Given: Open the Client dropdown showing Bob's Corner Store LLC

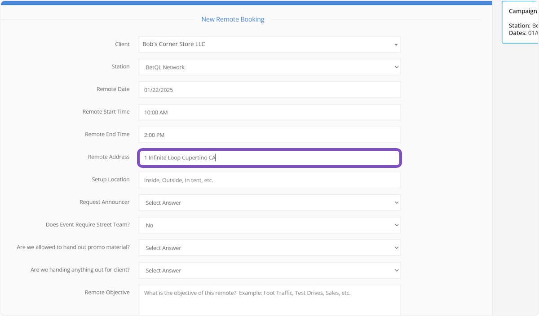Looking at the screenshot, I should tap(269, 44).
